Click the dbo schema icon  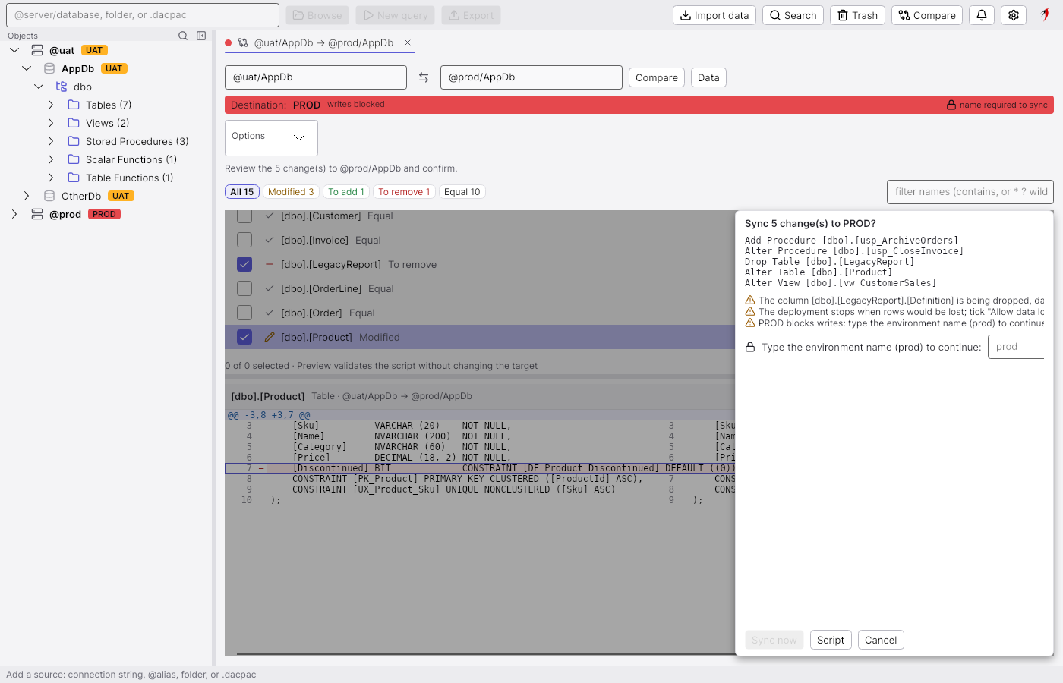pos(62,87)
